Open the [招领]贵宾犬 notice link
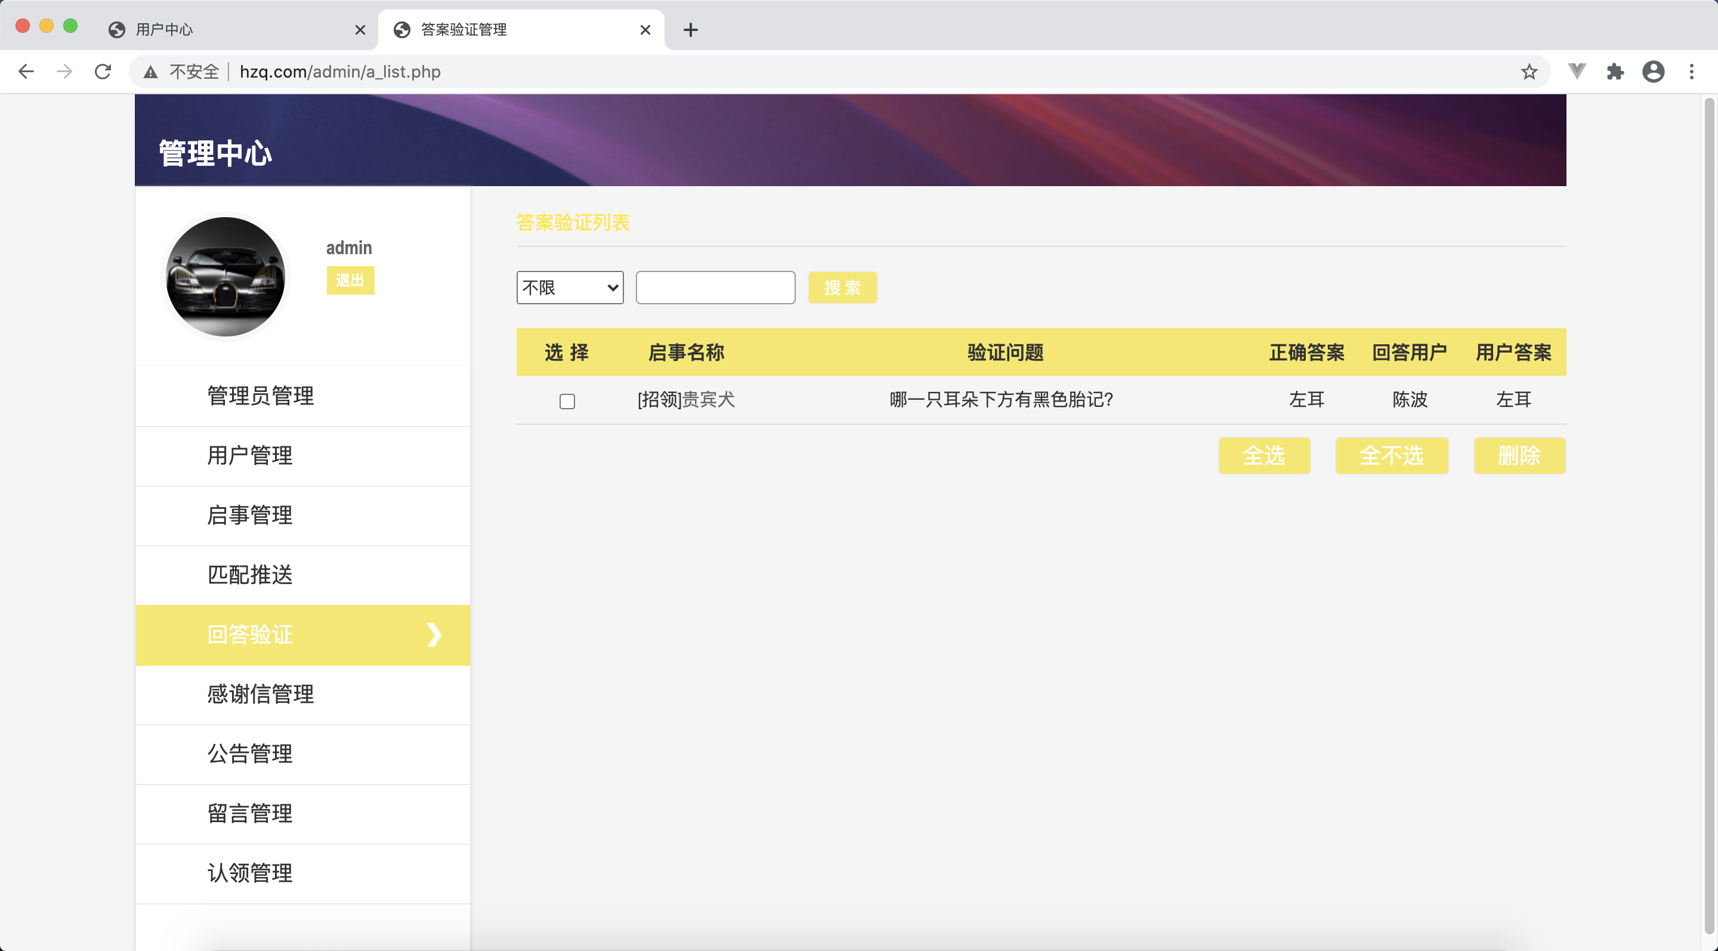 click(685, 400)
